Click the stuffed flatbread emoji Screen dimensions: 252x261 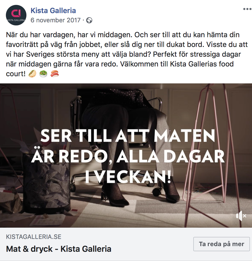coord(32,74)
